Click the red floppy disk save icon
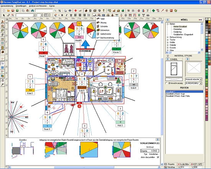The width and height of the screenshot is (211, 169). point(13,10)
